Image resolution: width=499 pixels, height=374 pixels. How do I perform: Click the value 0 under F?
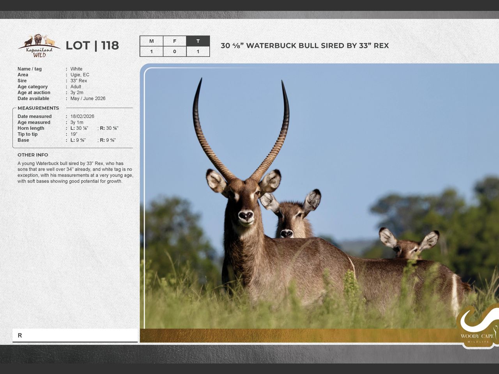coord(174,51)
